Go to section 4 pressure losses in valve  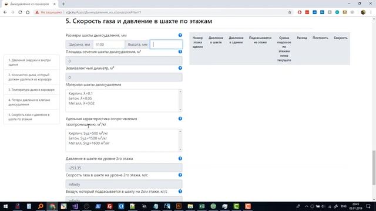(x=32, y=102)
